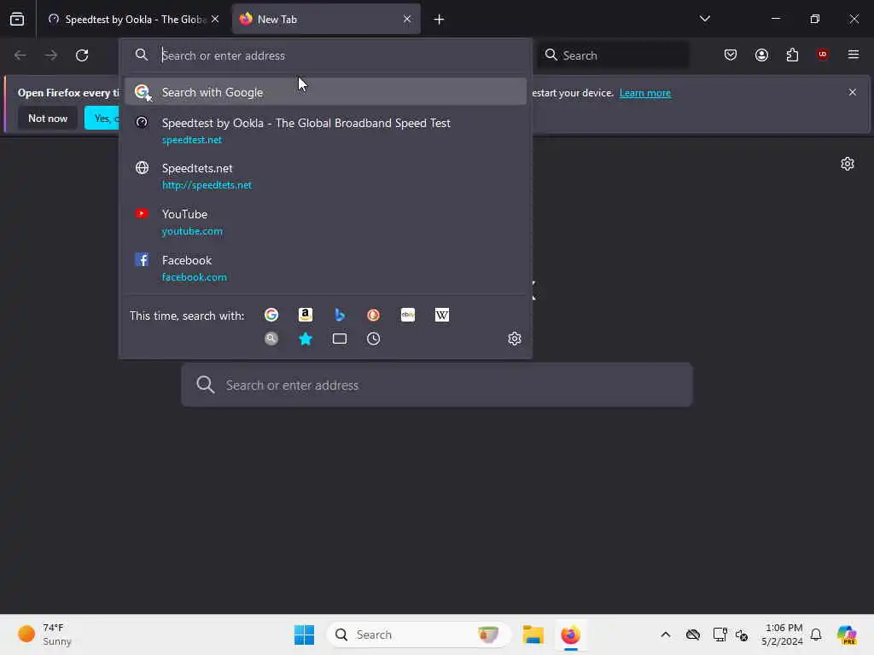The height and width of the screenshot is (655, 874).
Task: Dismiss the notification bar
Action: coord(853,92)
